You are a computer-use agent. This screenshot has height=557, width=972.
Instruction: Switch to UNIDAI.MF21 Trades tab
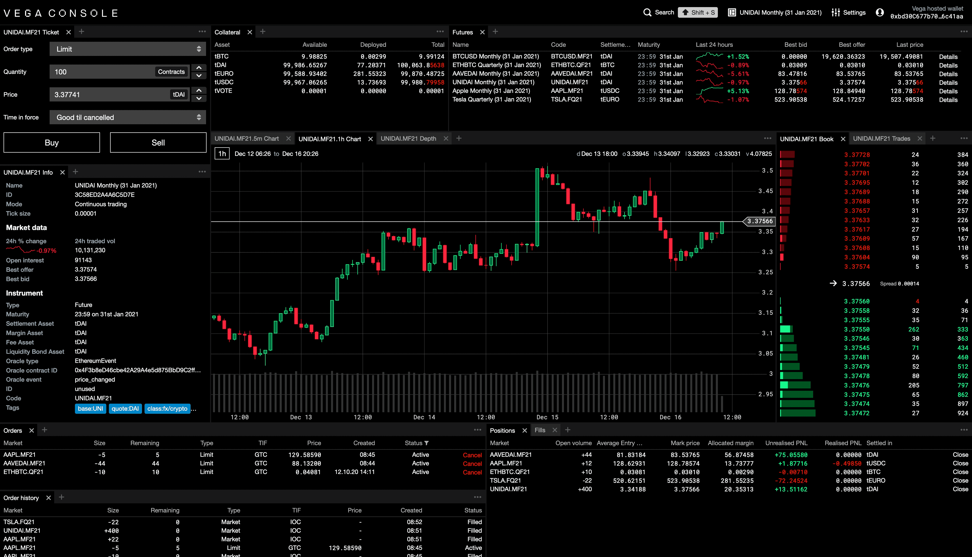click(881, 138)
